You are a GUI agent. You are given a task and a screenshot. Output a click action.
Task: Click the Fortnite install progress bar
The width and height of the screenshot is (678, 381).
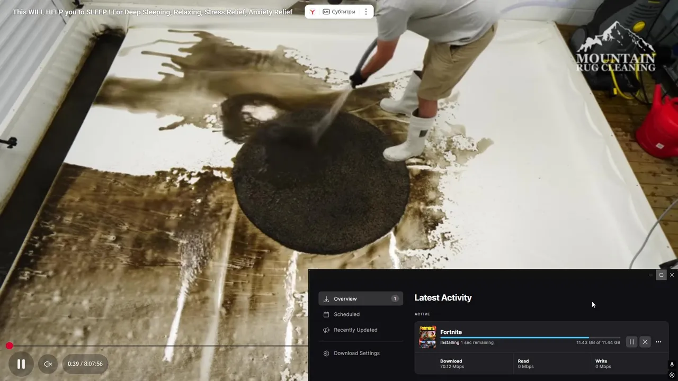pyautogui.click(x=530, y=338)
